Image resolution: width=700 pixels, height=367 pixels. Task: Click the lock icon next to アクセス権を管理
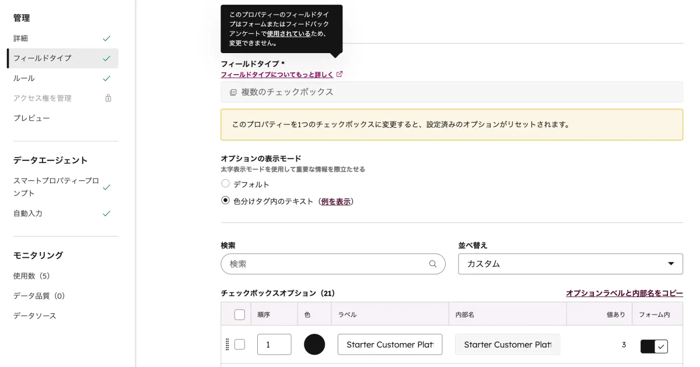[108, 98]
